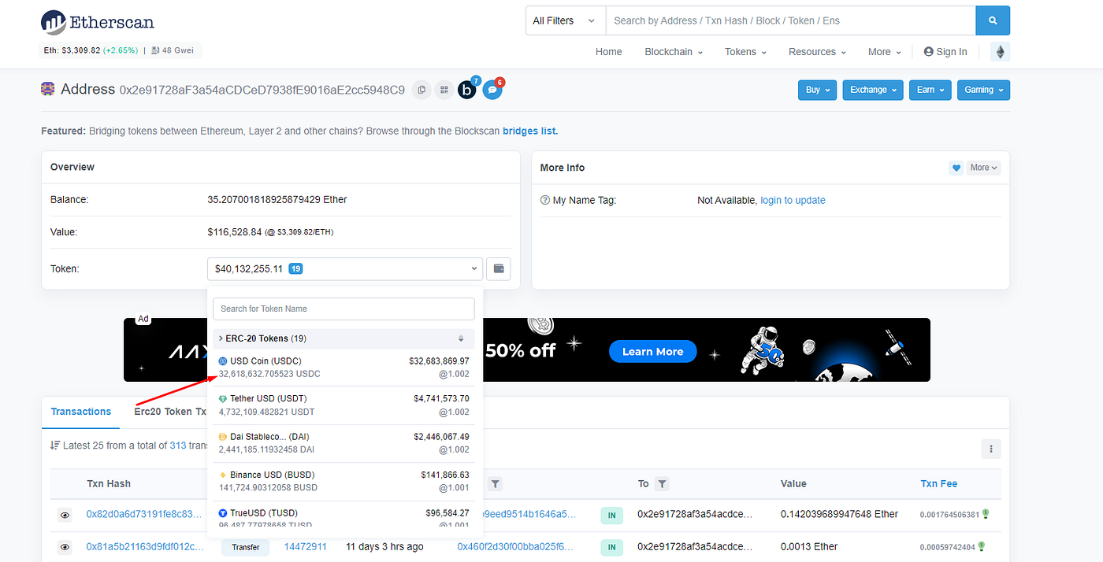Click the address avatar blockie icon
The height and width of the screenshot is (562, 1103).
(48, 89)
